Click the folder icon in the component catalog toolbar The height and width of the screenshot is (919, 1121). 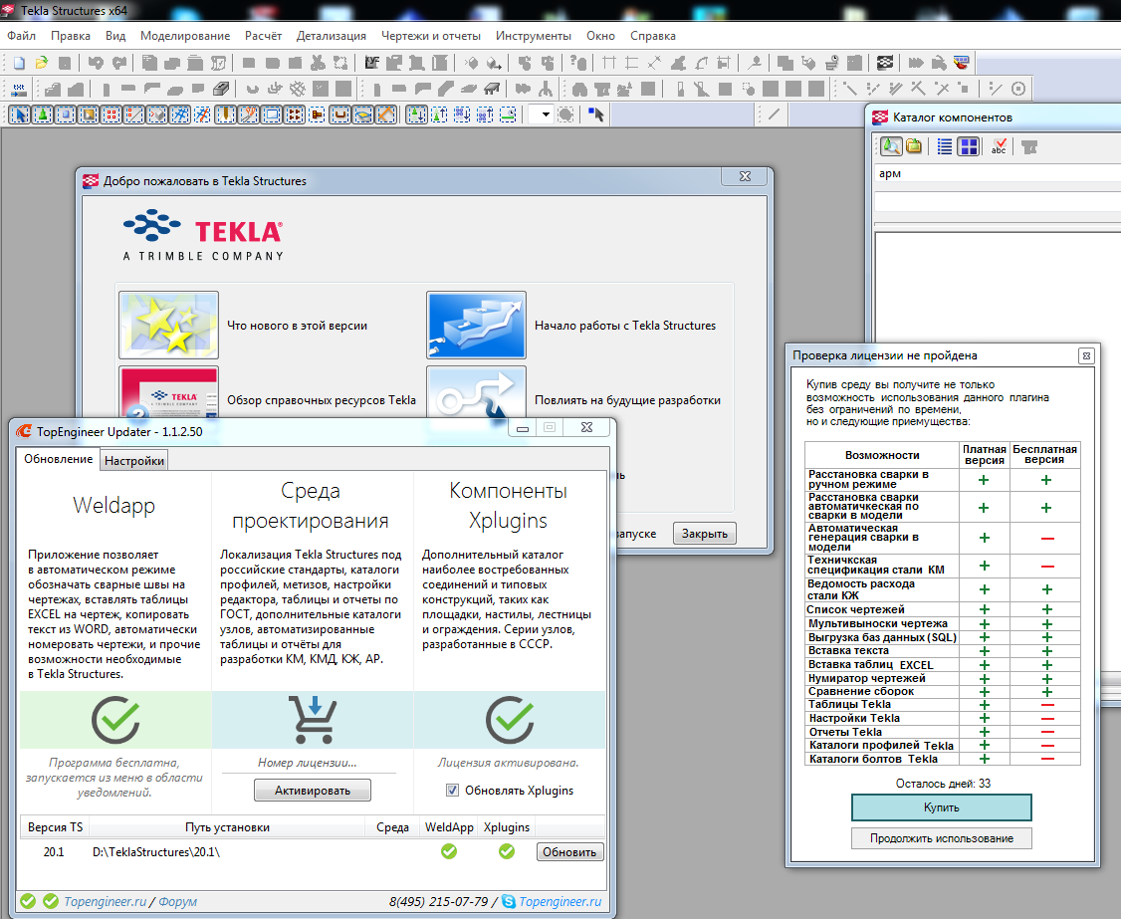point(914,146)
